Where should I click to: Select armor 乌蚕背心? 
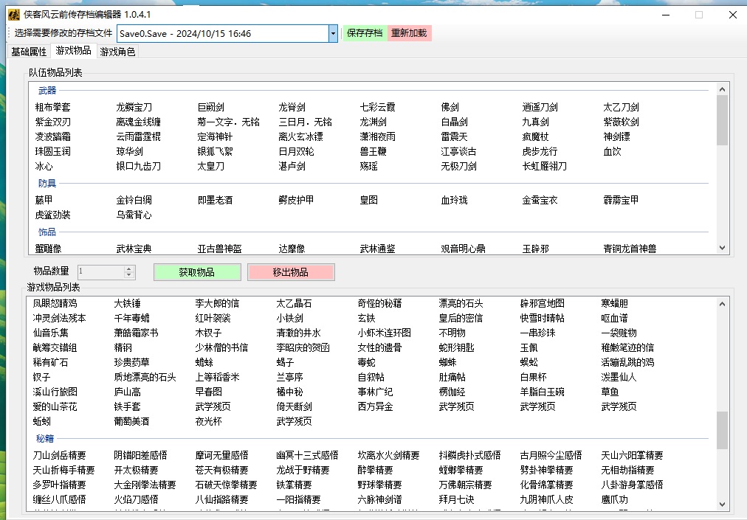tap(134, 215)
